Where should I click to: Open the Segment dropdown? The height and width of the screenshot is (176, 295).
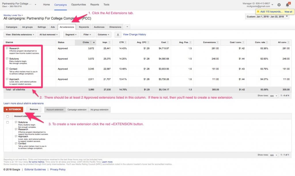tap(71, 35)
